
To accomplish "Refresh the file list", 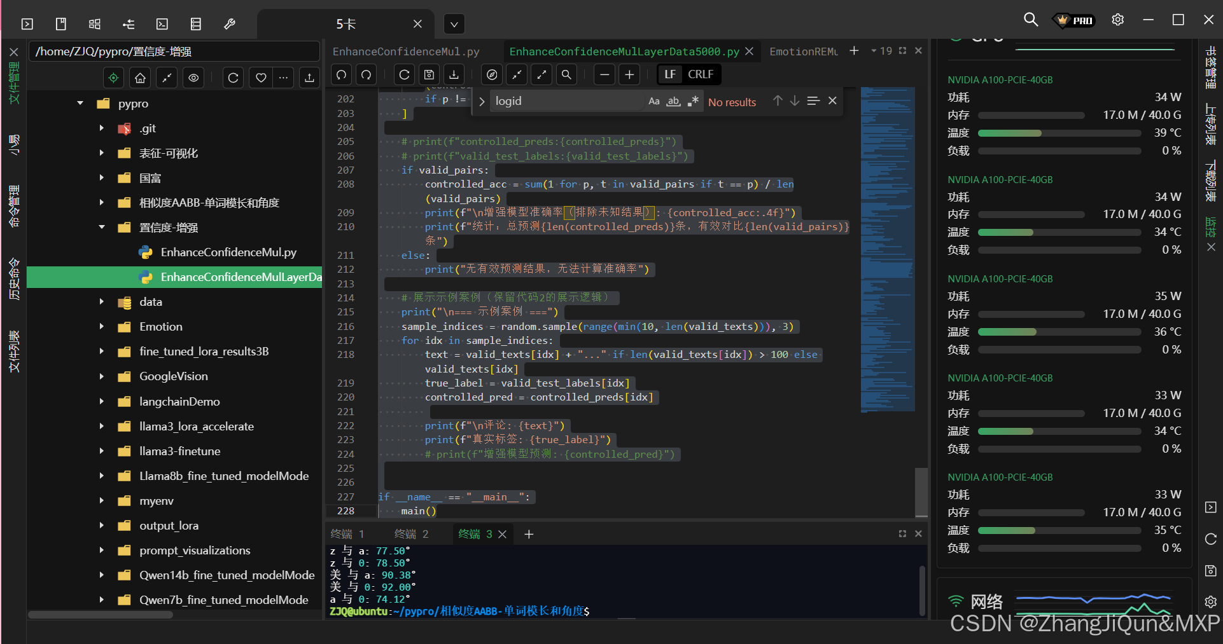I will [x=234, y=78].
